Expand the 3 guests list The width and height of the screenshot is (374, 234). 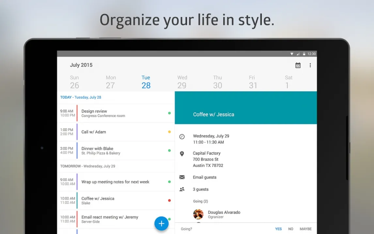200,189
